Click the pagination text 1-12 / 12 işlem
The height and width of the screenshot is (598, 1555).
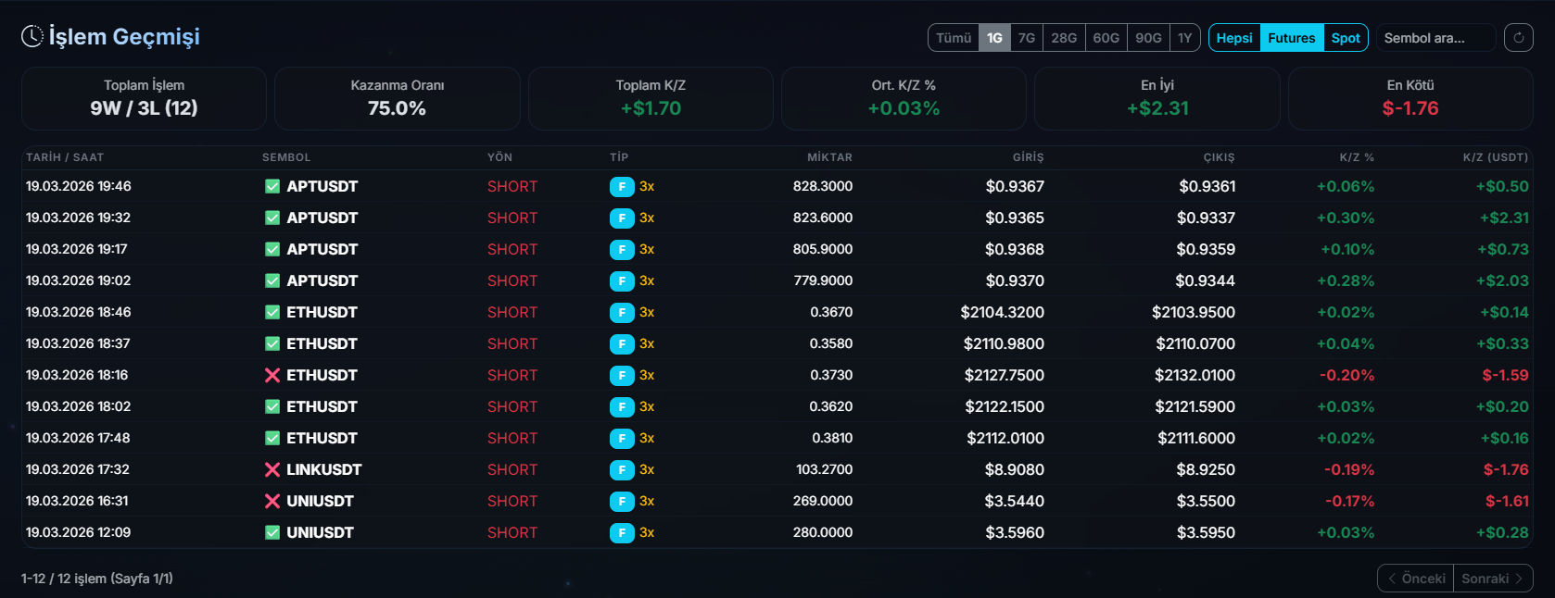point(97,579)
